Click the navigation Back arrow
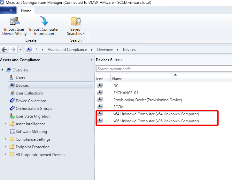 point(4,50)
